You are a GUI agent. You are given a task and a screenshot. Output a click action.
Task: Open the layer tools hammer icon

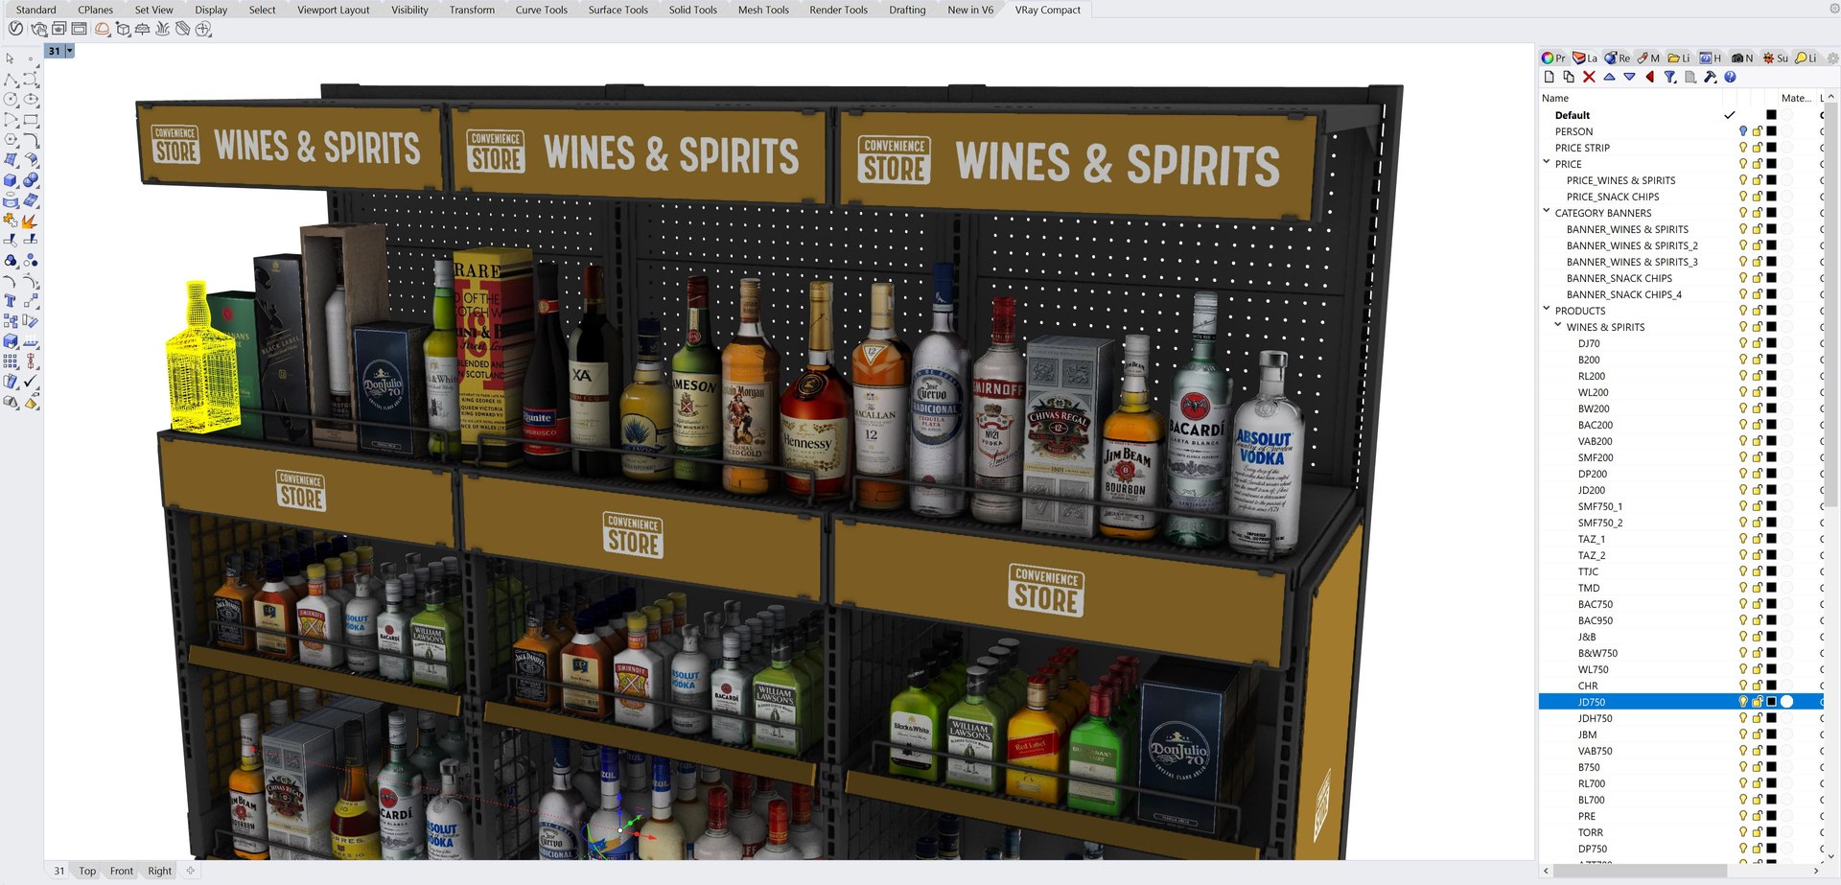1710,77
